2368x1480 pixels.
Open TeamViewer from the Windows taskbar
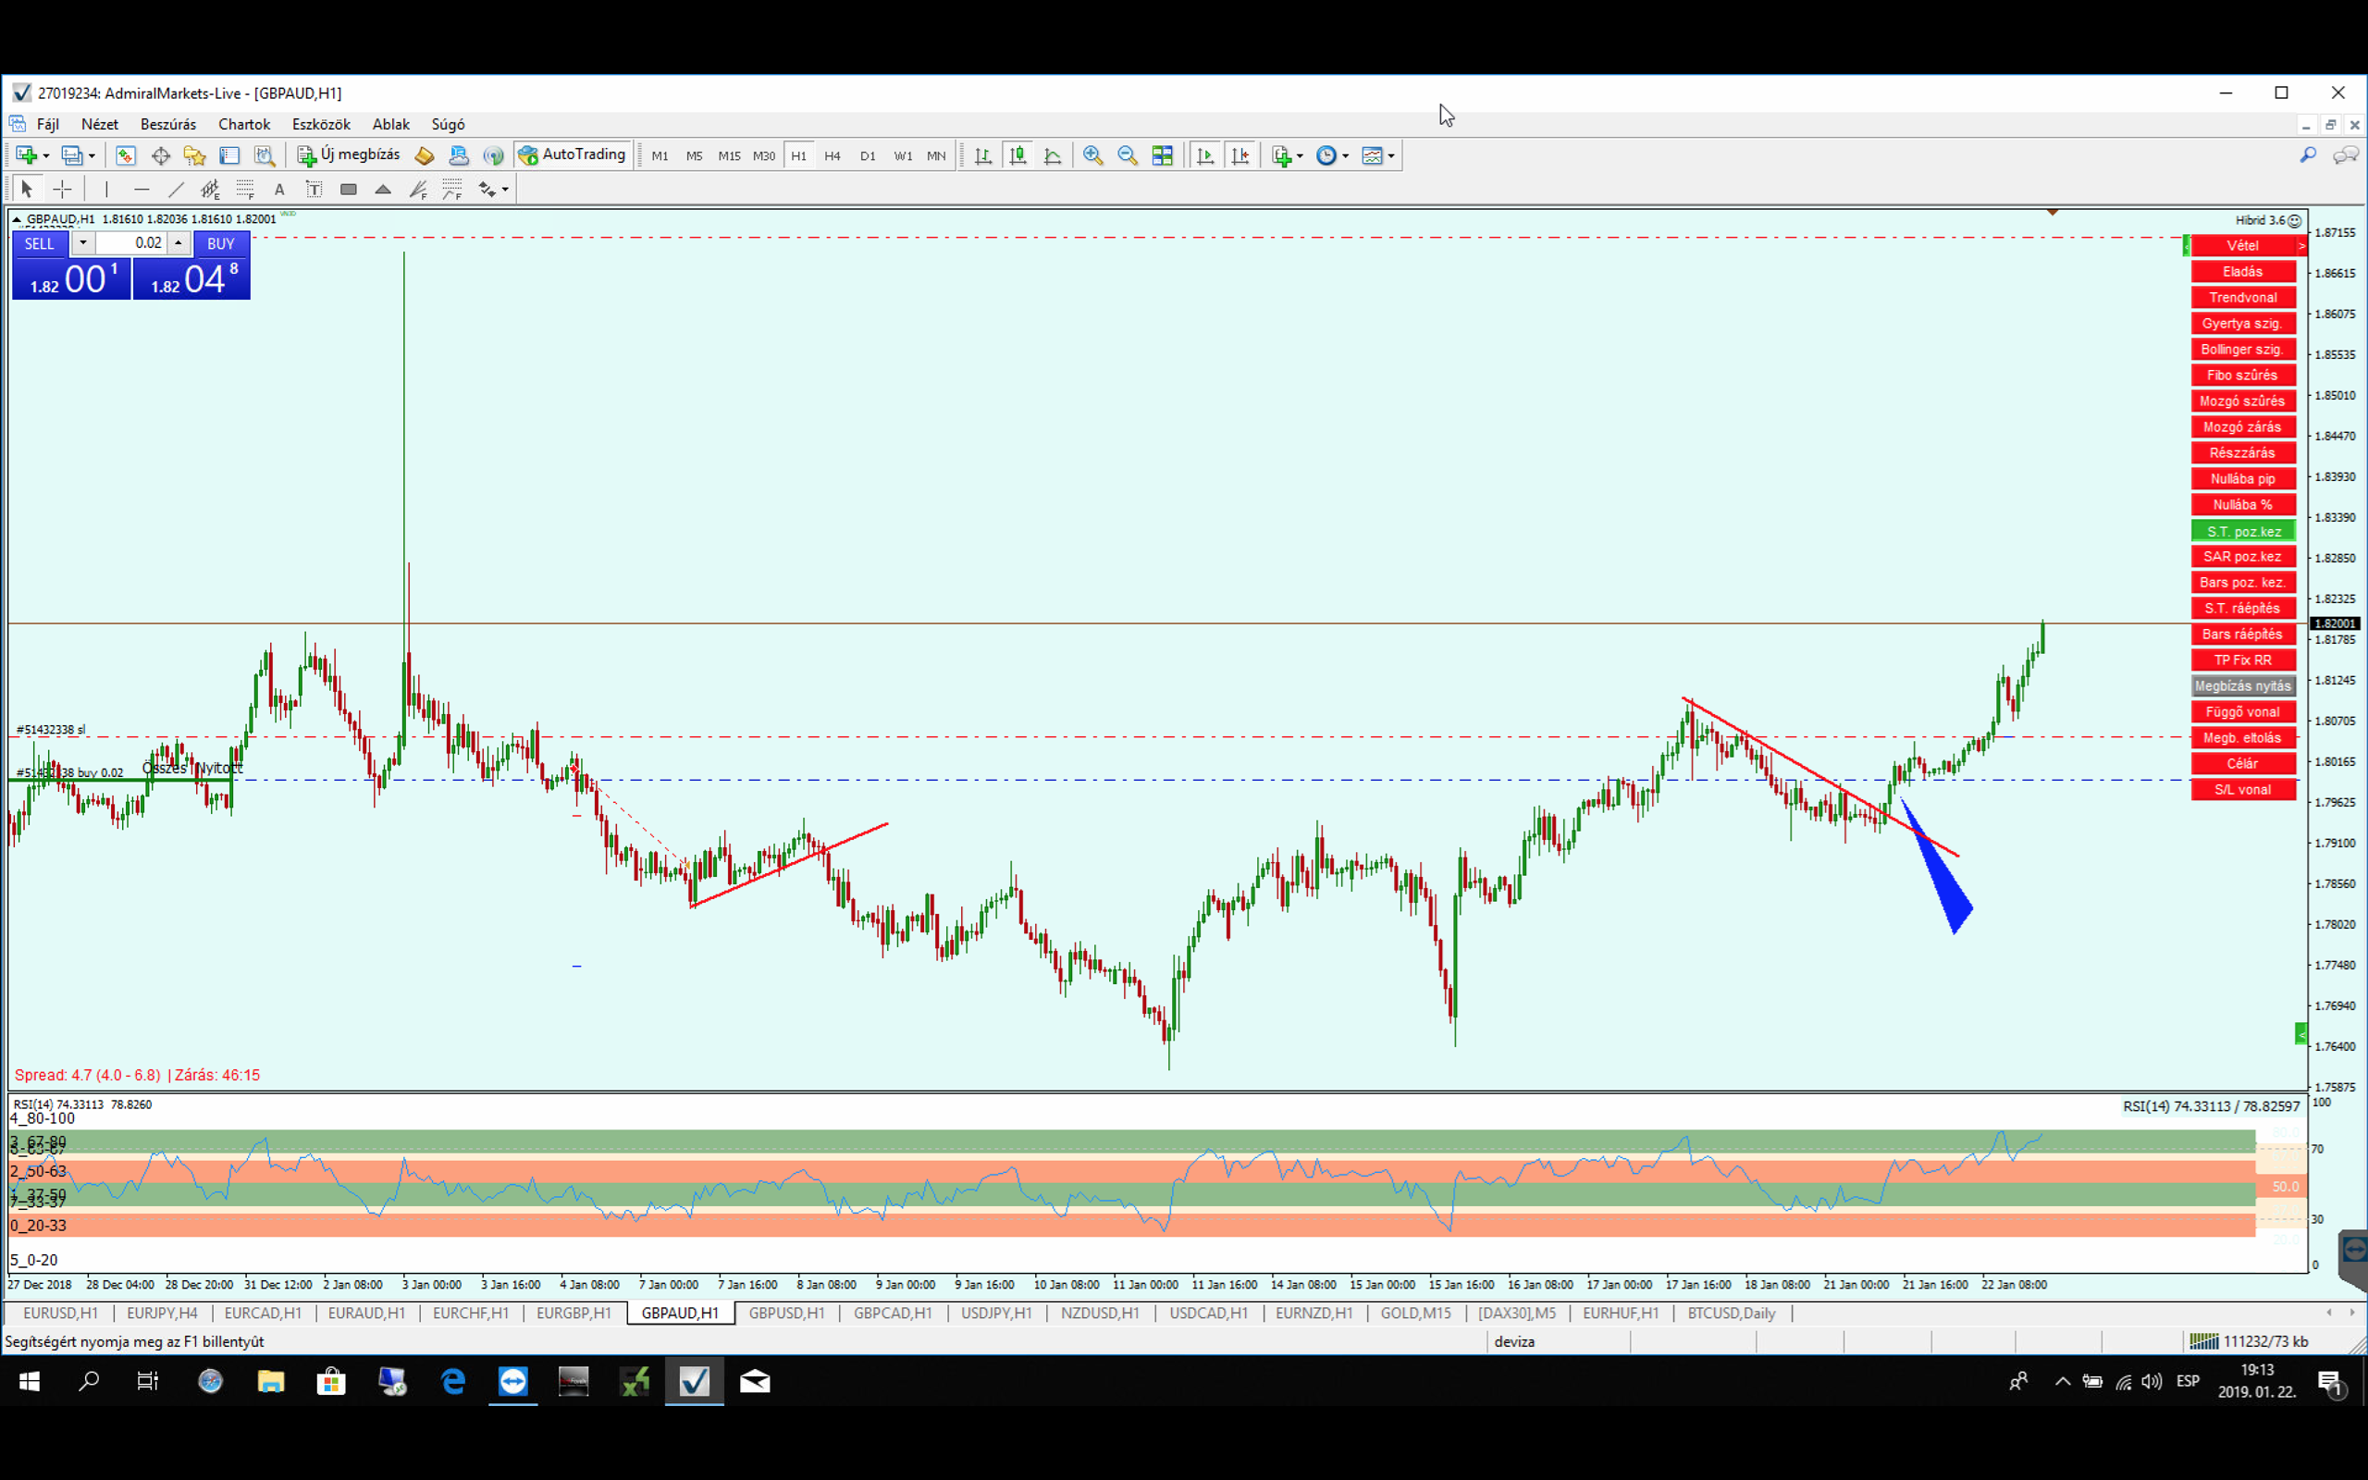[x=512, y=1381]
